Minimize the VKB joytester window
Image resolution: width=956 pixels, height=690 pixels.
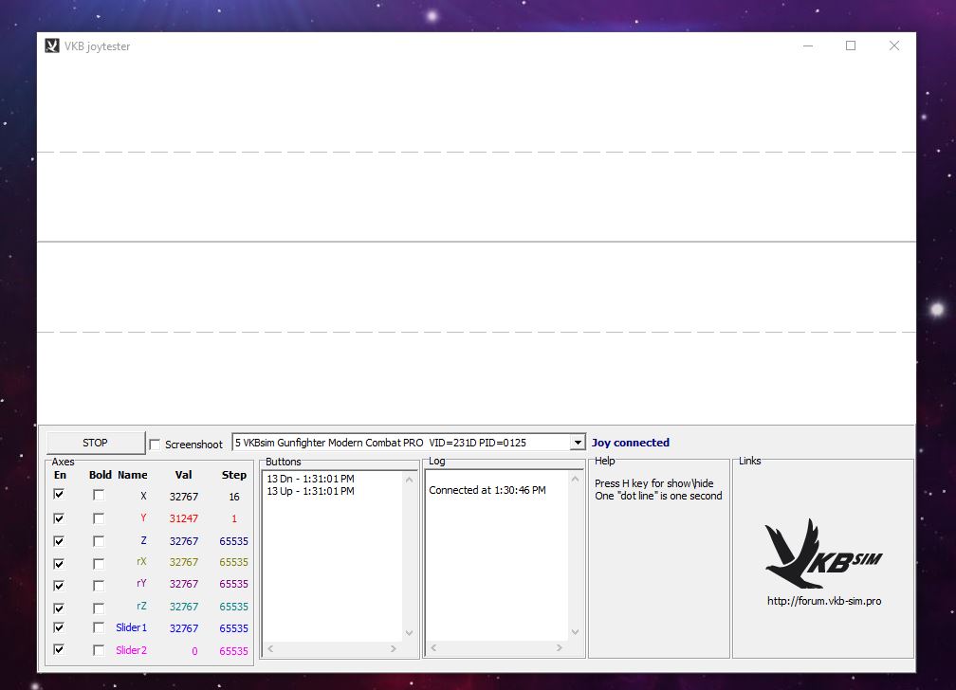(808, 45)
